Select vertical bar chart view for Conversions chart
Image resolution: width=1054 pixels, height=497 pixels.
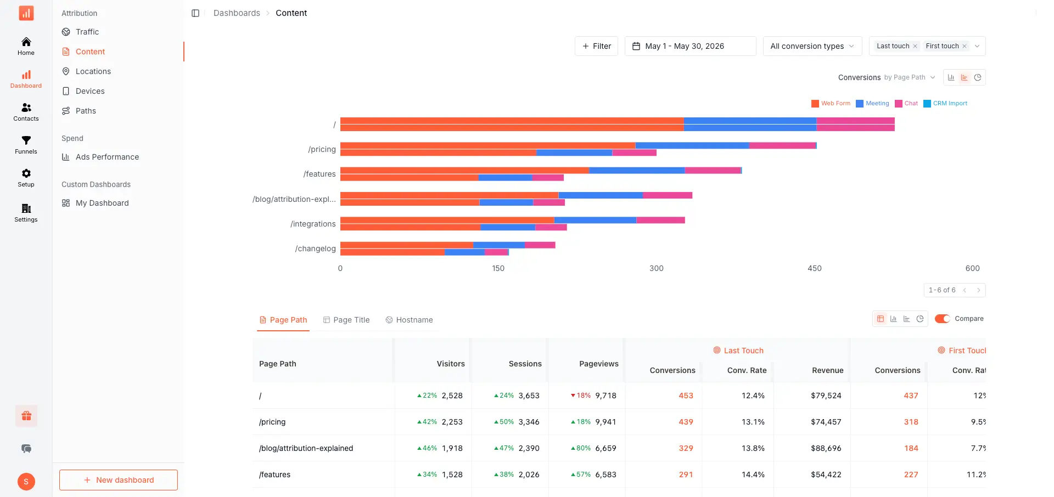951,77
